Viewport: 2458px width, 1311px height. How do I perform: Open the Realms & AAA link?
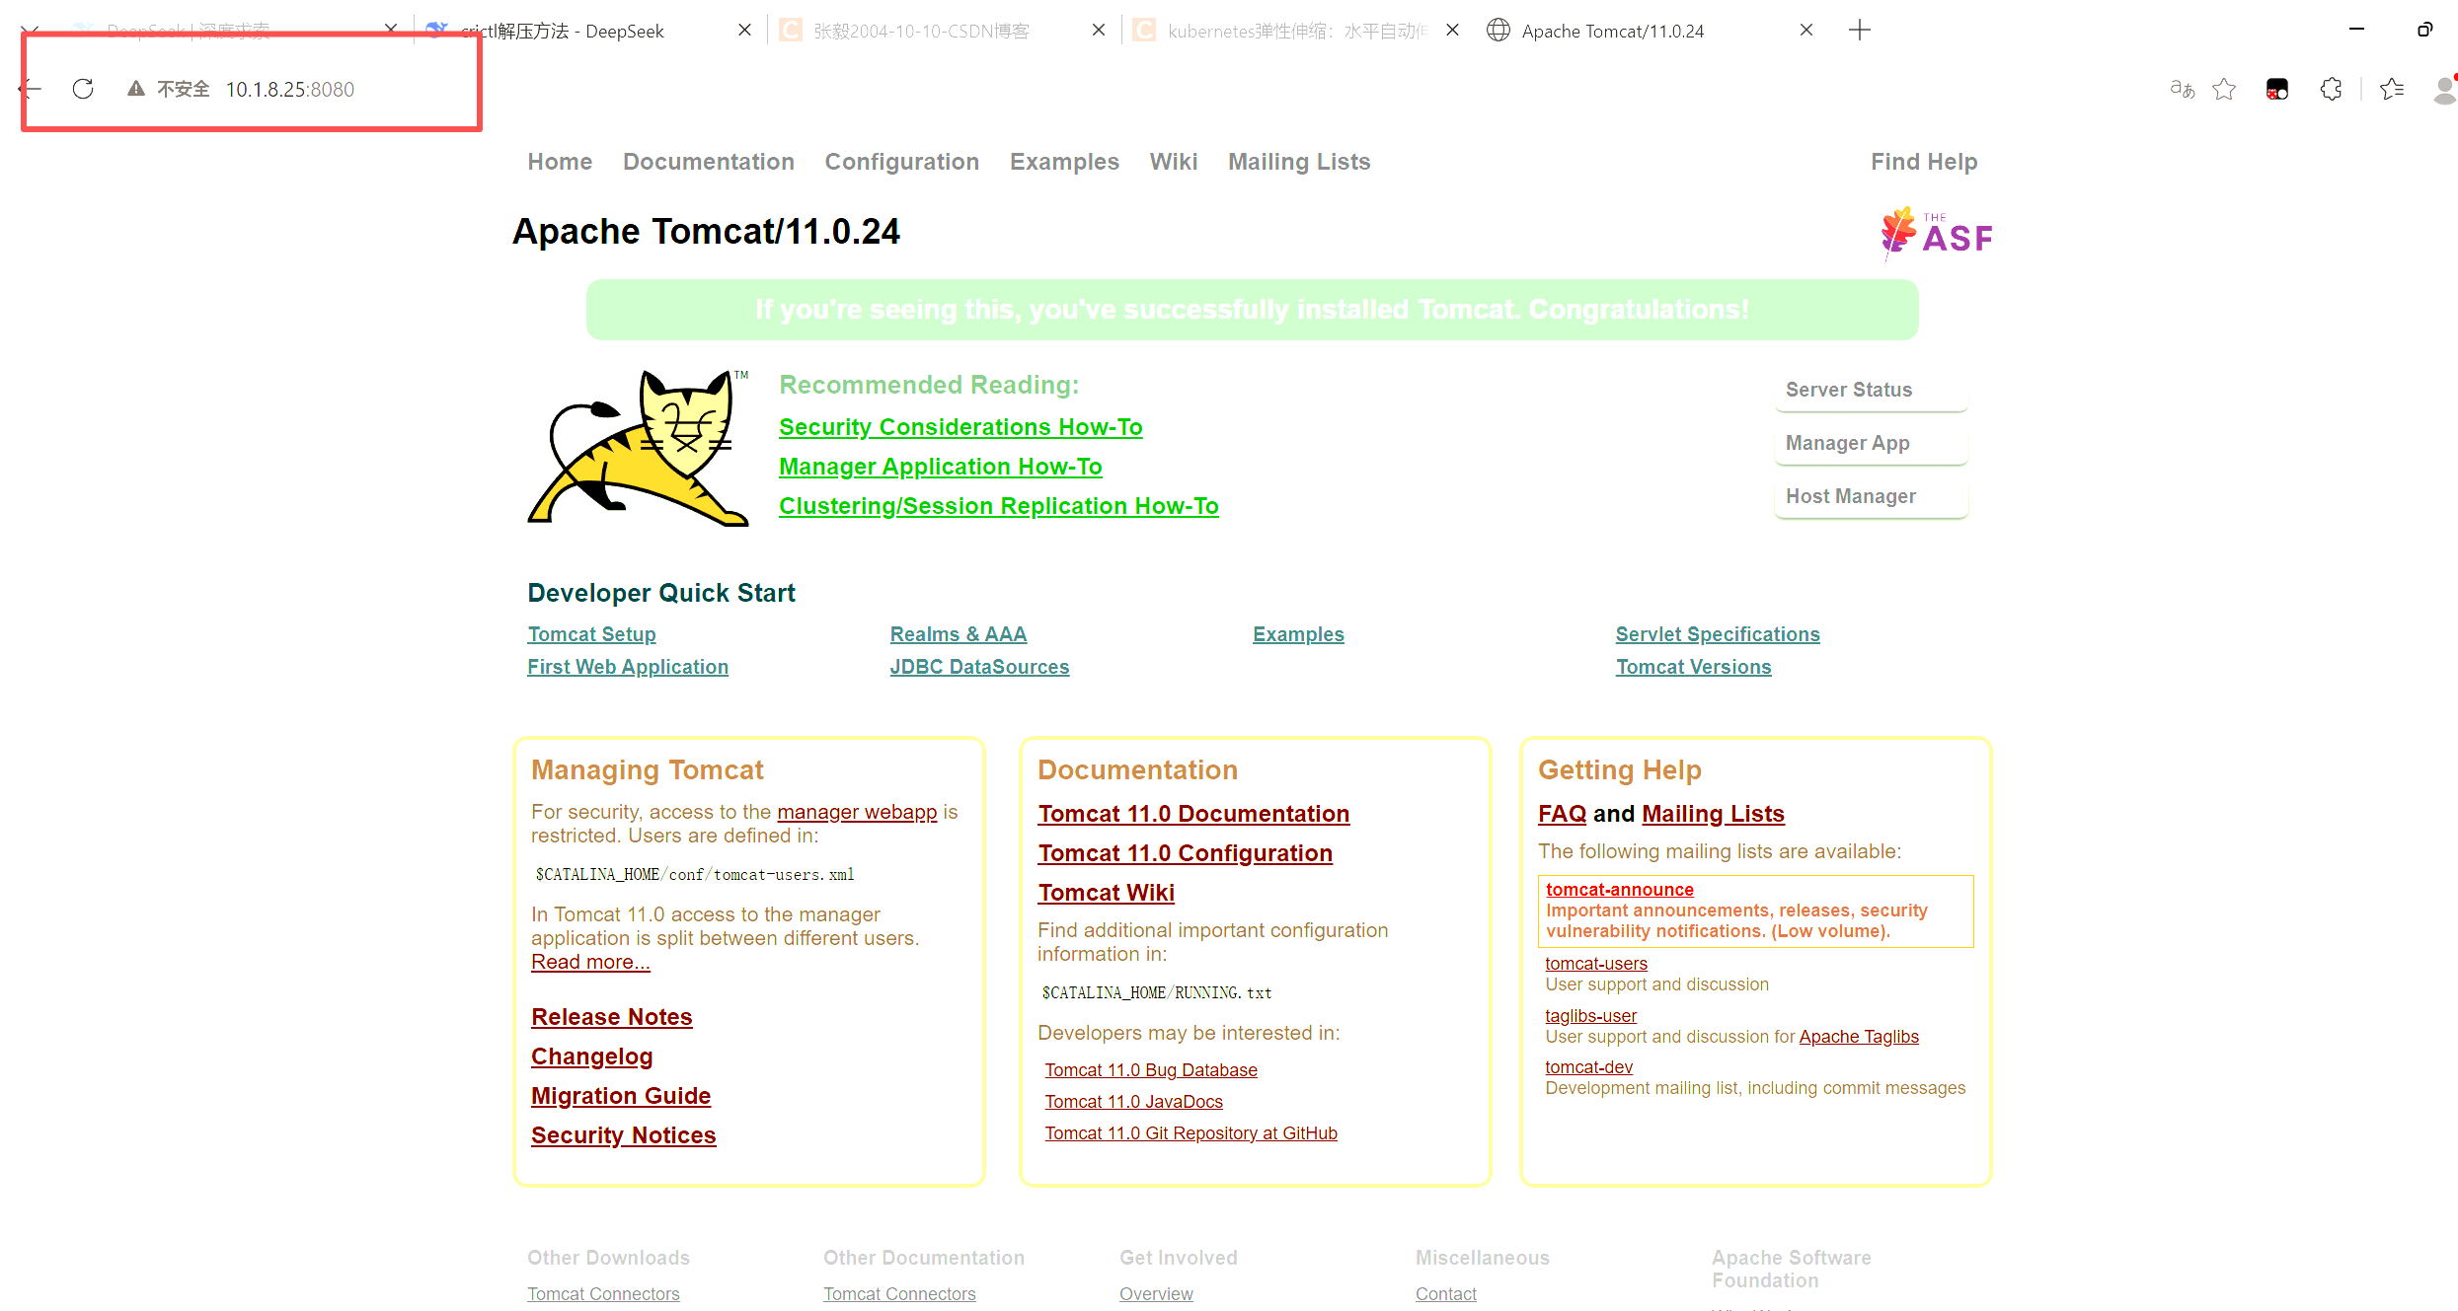[959, 634]
